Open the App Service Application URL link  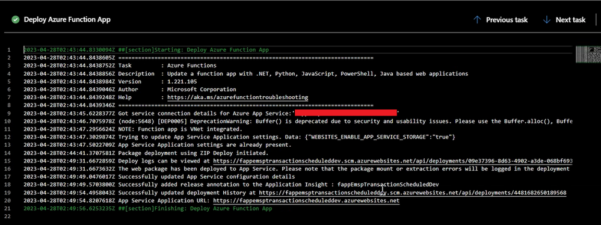click(306, 201)
